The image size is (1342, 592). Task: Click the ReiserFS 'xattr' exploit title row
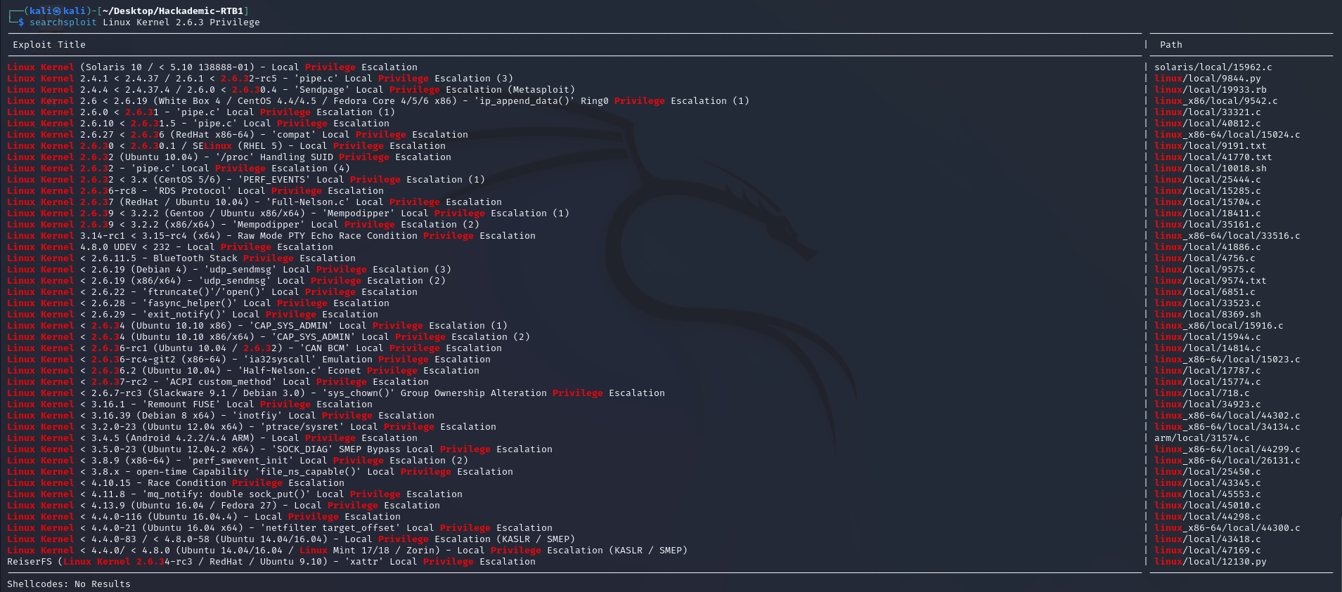pos(271,562)
